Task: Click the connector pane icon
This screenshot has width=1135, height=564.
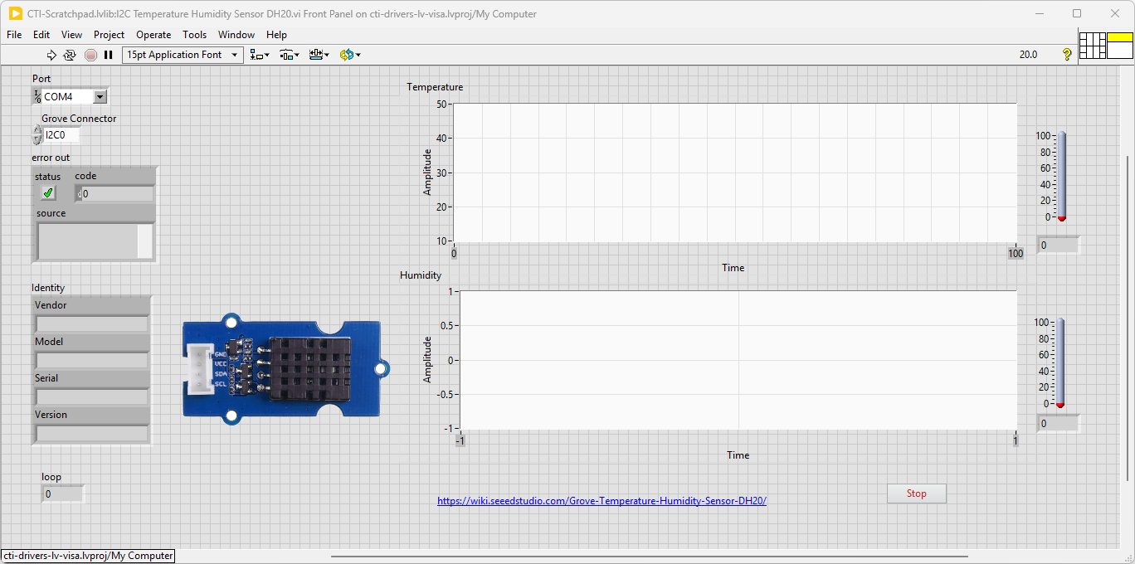Action: pos(1092,45)
